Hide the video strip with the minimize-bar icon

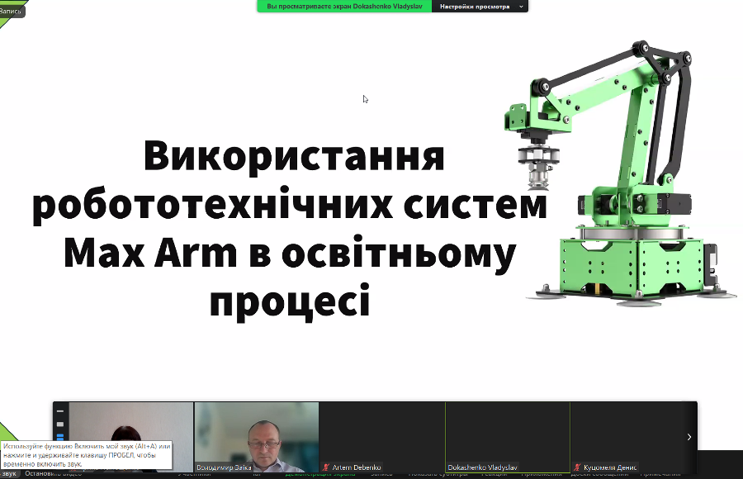pos(60,411)
